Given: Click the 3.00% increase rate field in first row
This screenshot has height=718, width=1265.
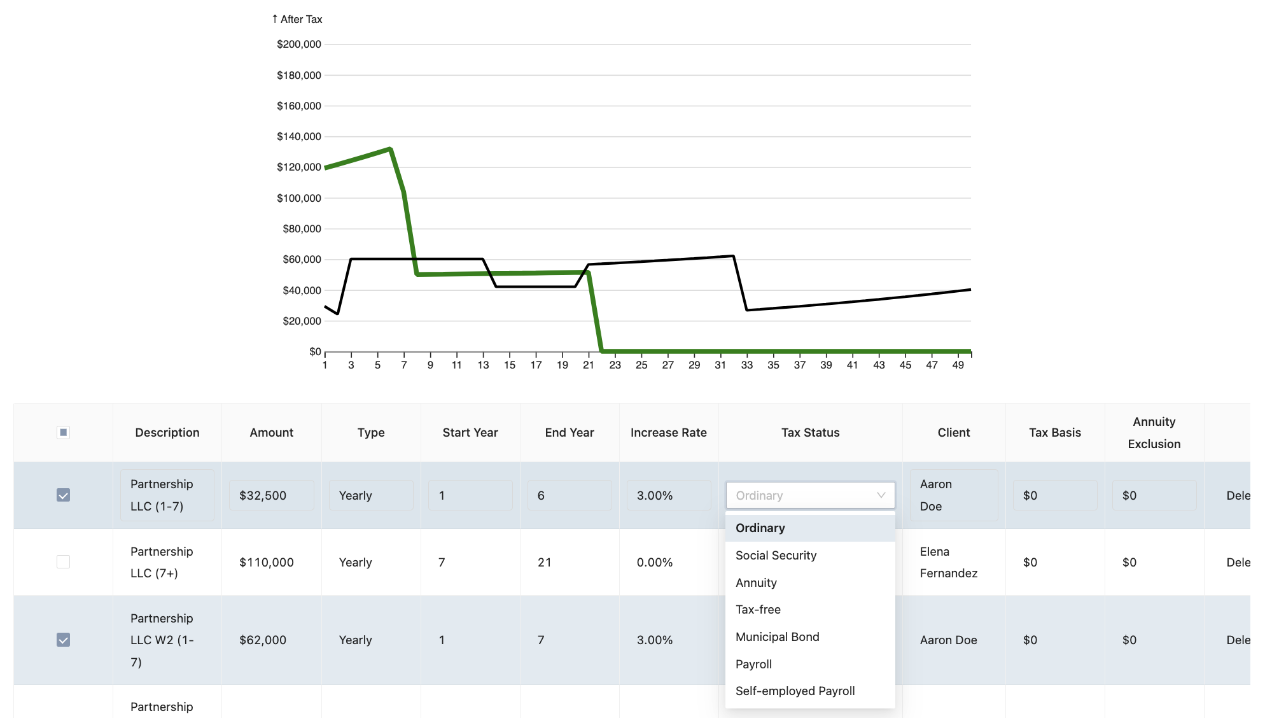Looking at the screenshot, I should [x=669, y=495].
